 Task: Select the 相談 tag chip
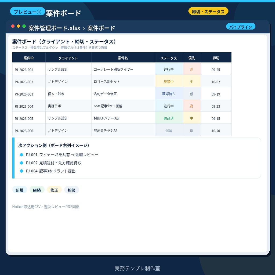pyautogui.click(x=71, y=190)
